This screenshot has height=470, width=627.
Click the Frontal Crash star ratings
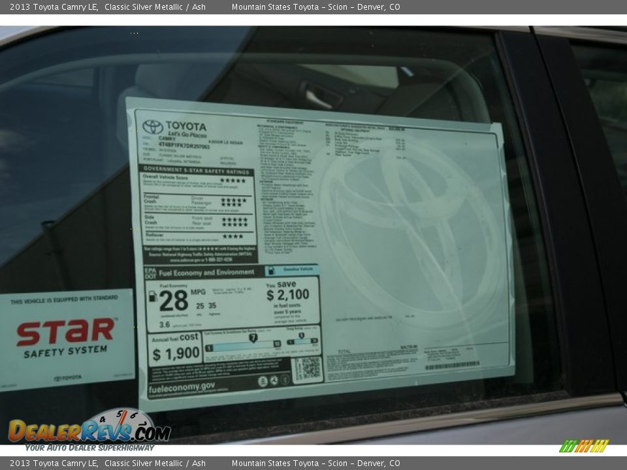tap(234, 202)
